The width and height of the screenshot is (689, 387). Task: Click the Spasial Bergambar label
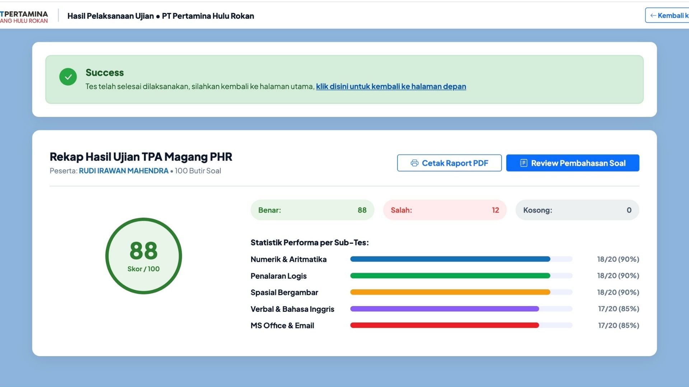[x=284, y=293]
